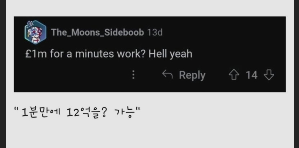Click the vote count 14

coord(251,75)
